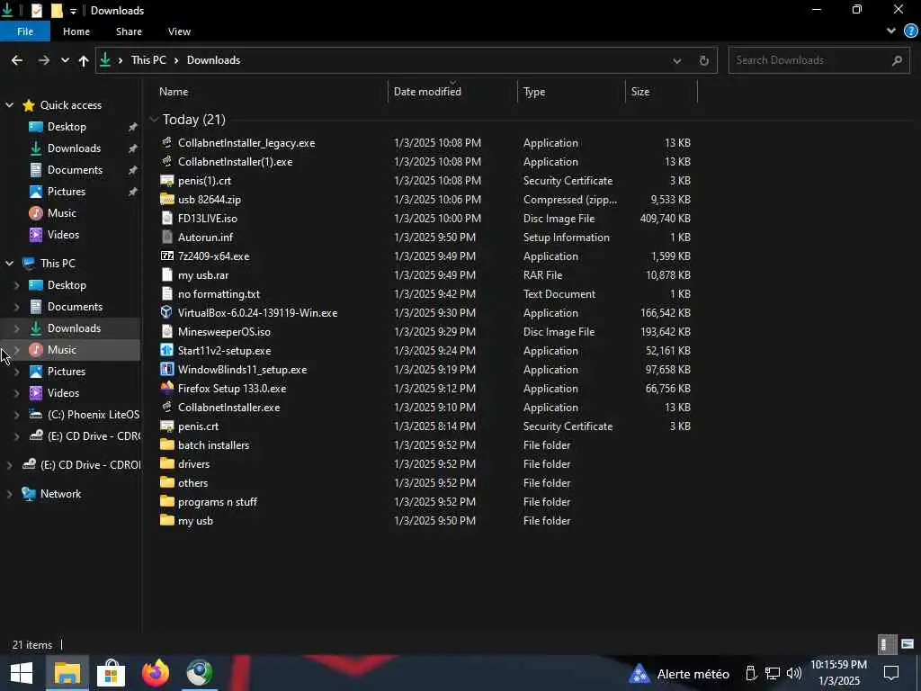Open Microsoft Store from the taskbar
This screenshot has height=691, width=921.
[x=111, y=673]
